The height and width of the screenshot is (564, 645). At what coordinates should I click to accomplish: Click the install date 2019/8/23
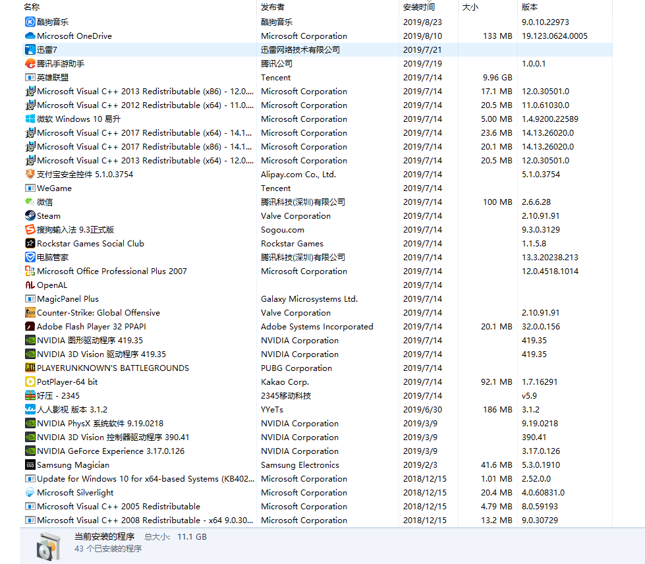[422, 22]
